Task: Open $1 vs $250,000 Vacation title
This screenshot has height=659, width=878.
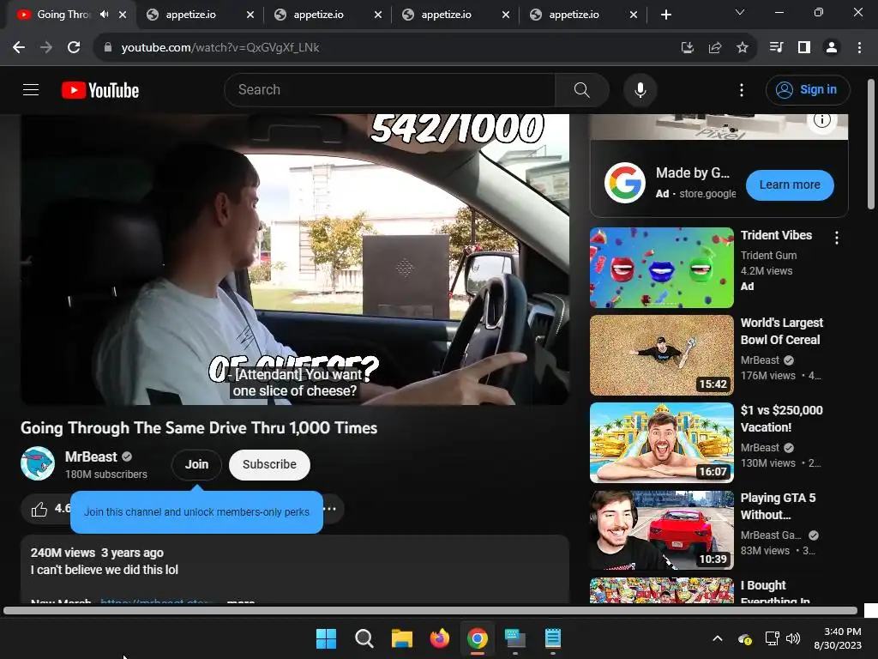Action: (782, 419)
